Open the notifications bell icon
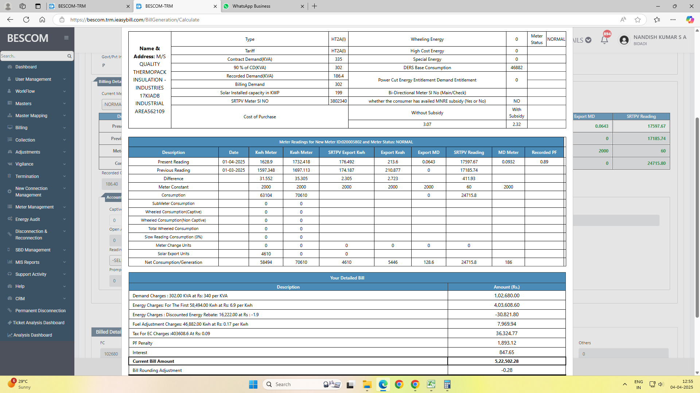Image resolution: width=700 pixels, height=393 pixels. coord(604,40)
